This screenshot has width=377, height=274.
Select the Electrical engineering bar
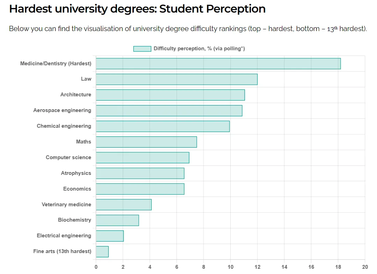point(109,236)
